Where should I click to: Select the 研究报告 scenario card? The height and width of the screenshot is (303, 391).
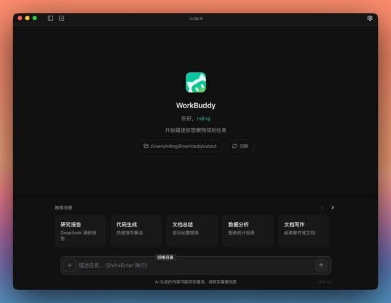click(x=80, y=231)
